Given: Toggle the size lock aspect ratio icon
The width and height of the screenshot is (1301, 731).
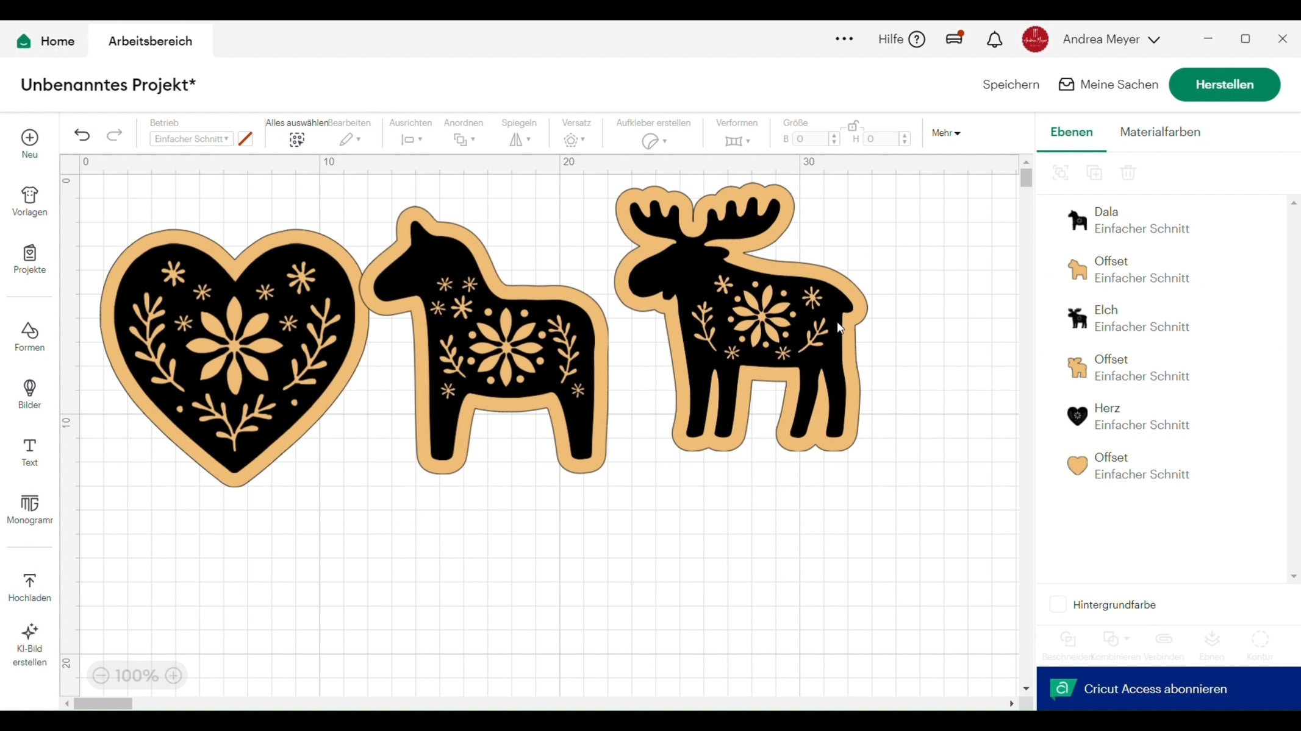Looking at the screenshot, I should (x=853, y=126).
